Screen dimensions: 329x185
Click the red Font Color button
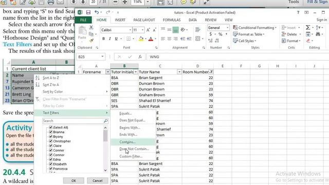pyautogui.click(x=151, y=39)
